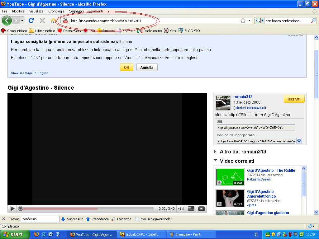Open ulteriori informazioni link
Screen dimensions: 319x239
[250, 108]
